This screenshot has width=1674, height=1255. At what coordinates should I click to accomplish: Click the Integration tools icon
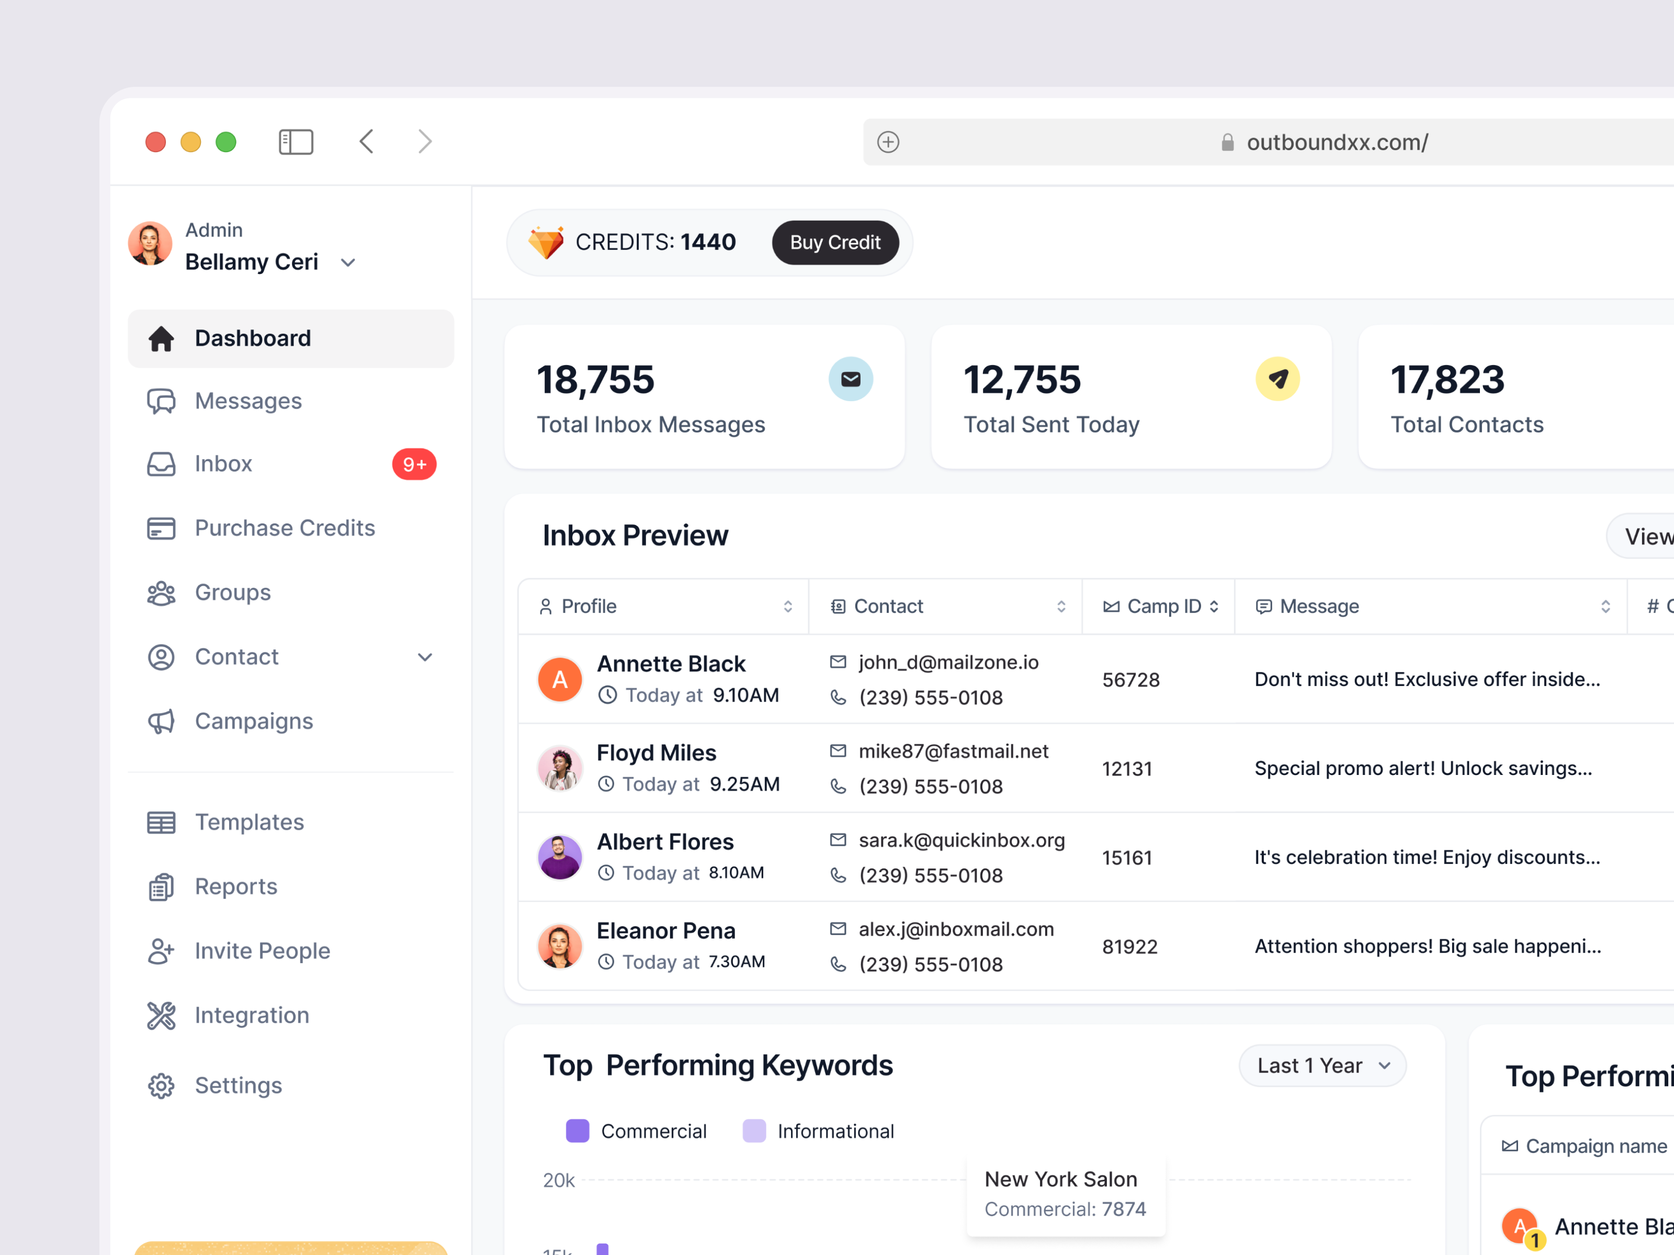point(161,1015)
